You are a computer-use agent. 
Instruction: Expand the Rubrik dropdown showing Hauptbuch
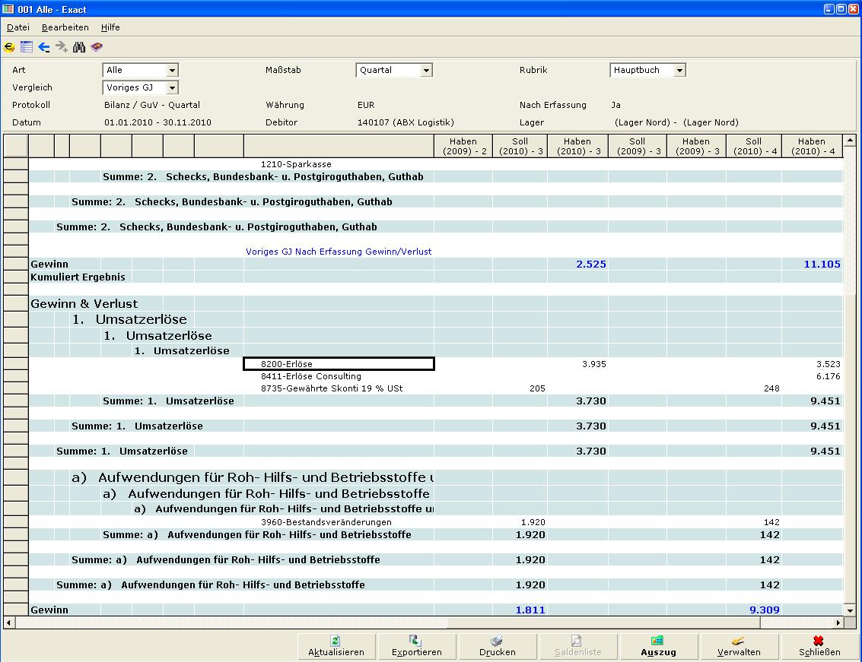[679, 71]
